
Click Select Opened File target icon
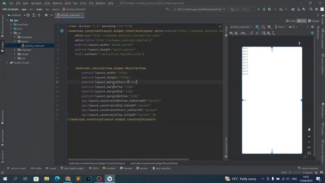28,15
